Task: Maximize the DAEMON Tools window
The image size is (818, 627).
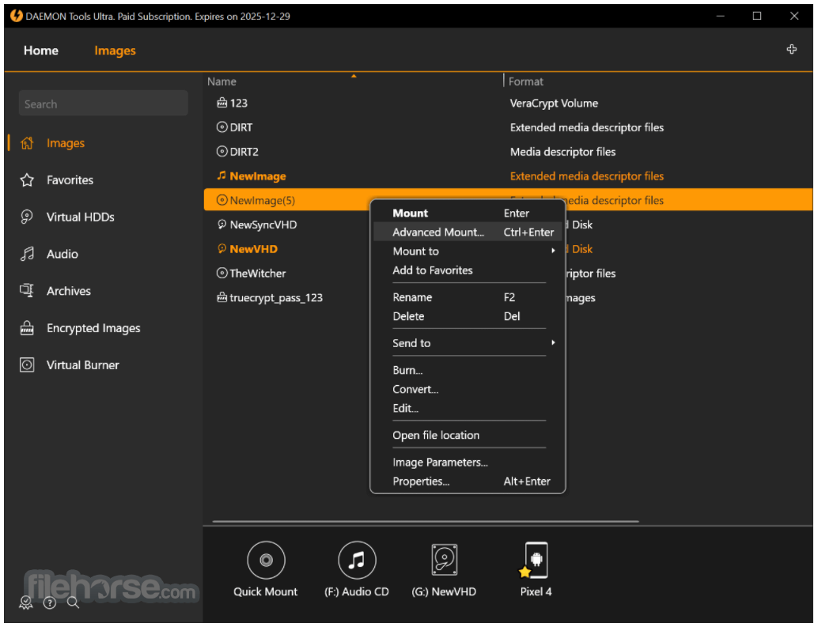Action: point(757,16)
